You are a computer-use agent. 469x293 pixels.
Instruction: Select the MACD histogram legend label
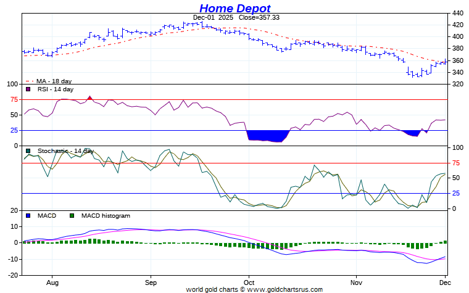point(106,215)
